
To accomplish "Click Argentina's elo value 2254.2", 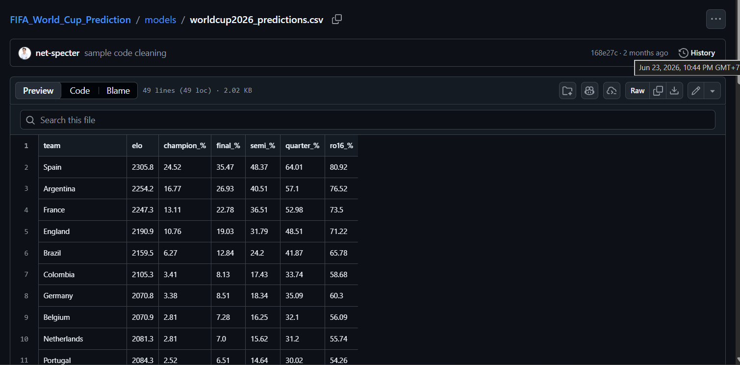I will 143,188.
